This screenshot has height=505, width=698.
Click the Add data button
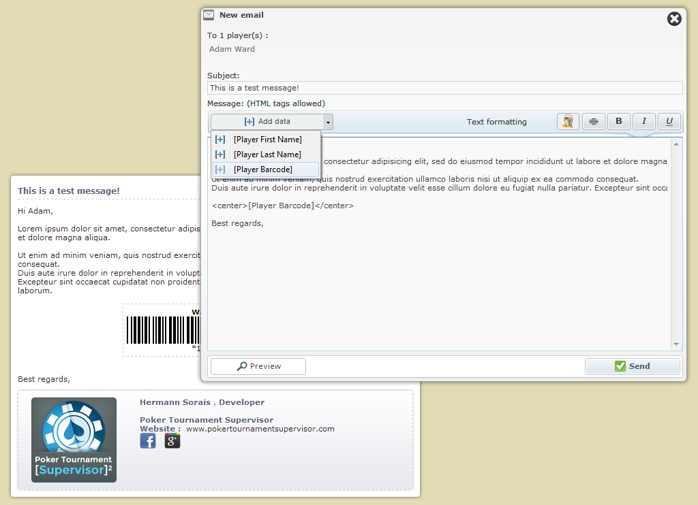pos(267,122)
